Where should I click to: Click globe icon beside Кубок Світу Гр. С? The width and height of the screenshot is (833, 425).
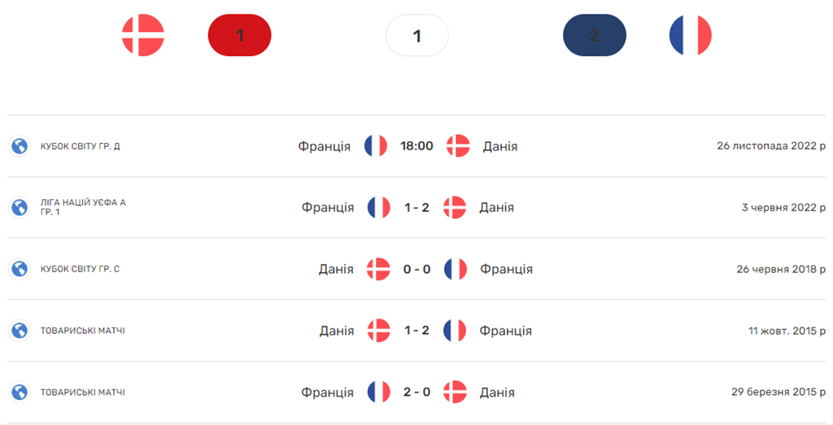click(19, 269)
